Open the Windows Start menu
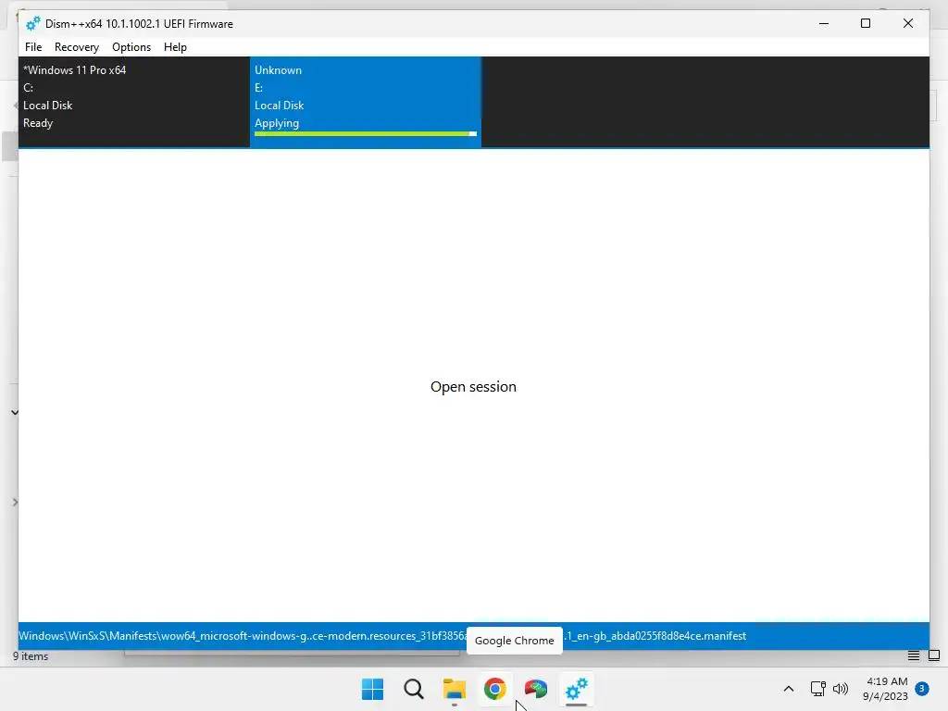This screenshot has height=711, width=948. [372, 689]
